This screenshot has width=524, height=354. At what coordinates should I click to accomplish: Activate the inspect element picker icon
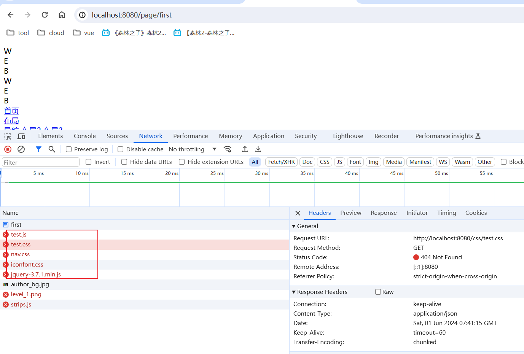tap(8, 136)
